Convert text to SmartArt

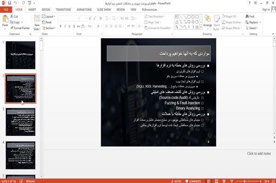pos(158,28)
